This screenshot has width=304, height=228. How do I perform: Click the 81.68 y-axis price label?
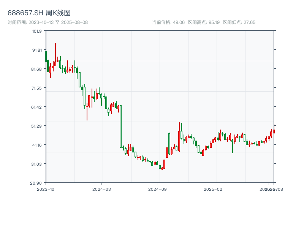pyautogui.click(x=36, y=69)
